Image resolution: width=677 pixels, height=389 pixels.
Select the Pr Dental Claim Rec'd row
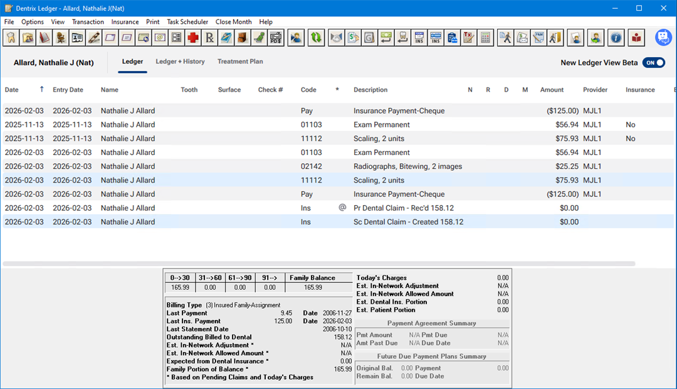tap(403, 208)
